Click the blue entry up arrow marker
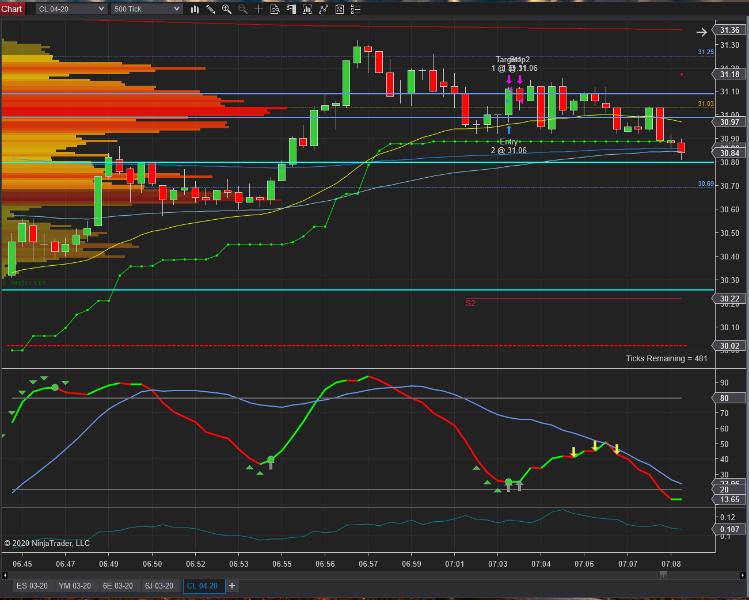 [x=509, y=130]
